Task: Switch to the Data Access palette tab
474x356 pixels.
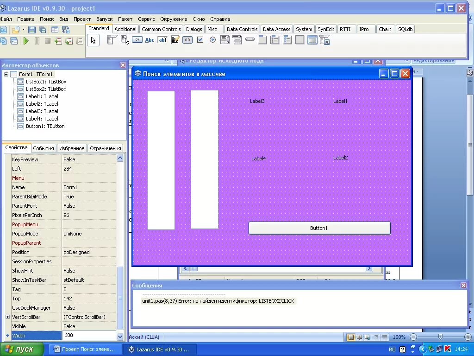Action: 276,29
